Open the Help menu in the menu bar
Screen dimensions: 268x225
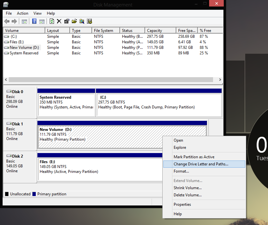pos(51,13)
